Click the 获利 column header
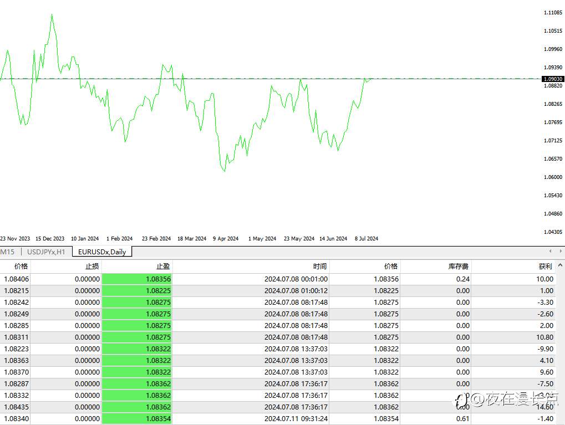Image resolution: width=565 pixels, height=425 pixels. (x=545, y=267)
